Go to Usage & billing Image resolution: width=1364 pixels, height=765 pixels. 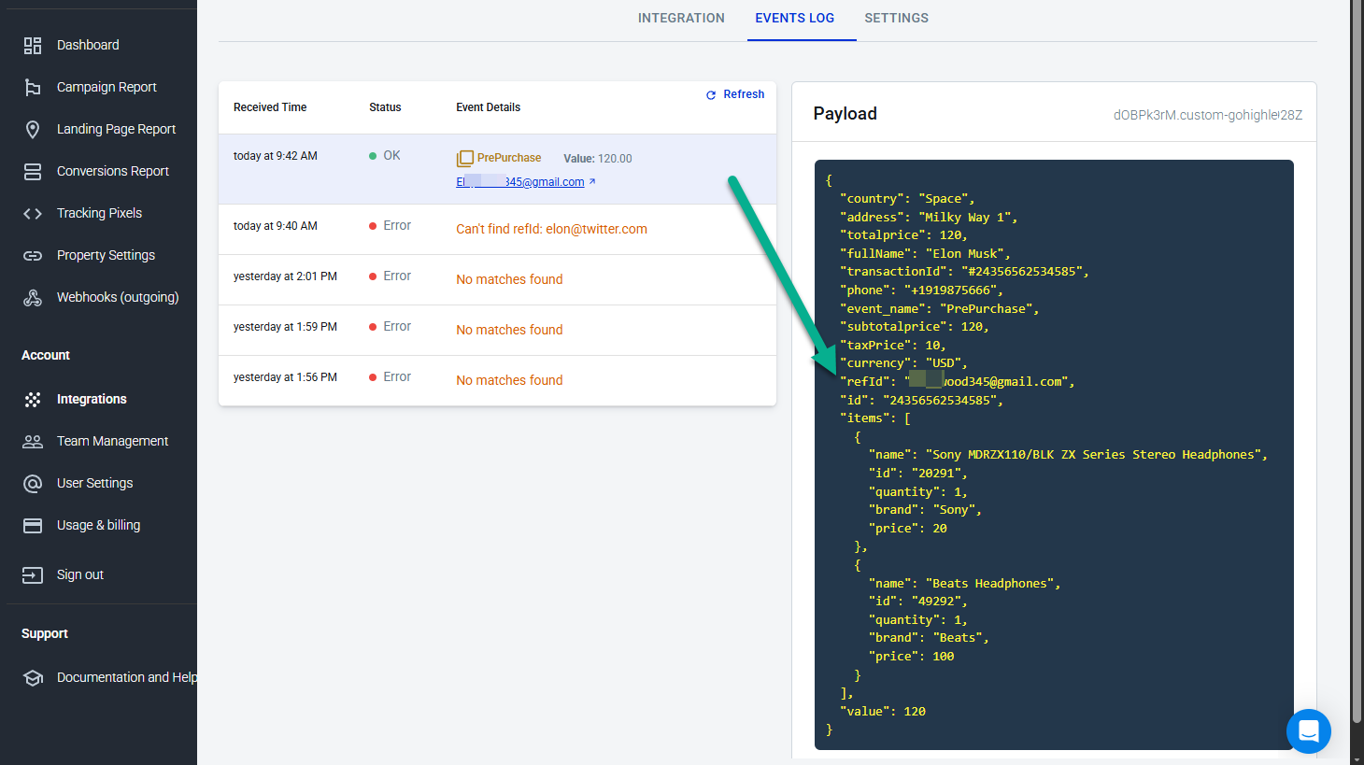coord(98,525)
